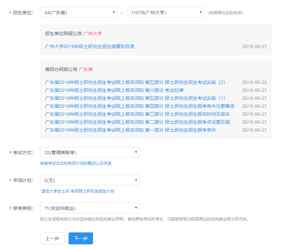This screenshot has height=248, width=299.
Task: Open 第三部分 报名时间及报名 notice link
Action: coord(140,114)
